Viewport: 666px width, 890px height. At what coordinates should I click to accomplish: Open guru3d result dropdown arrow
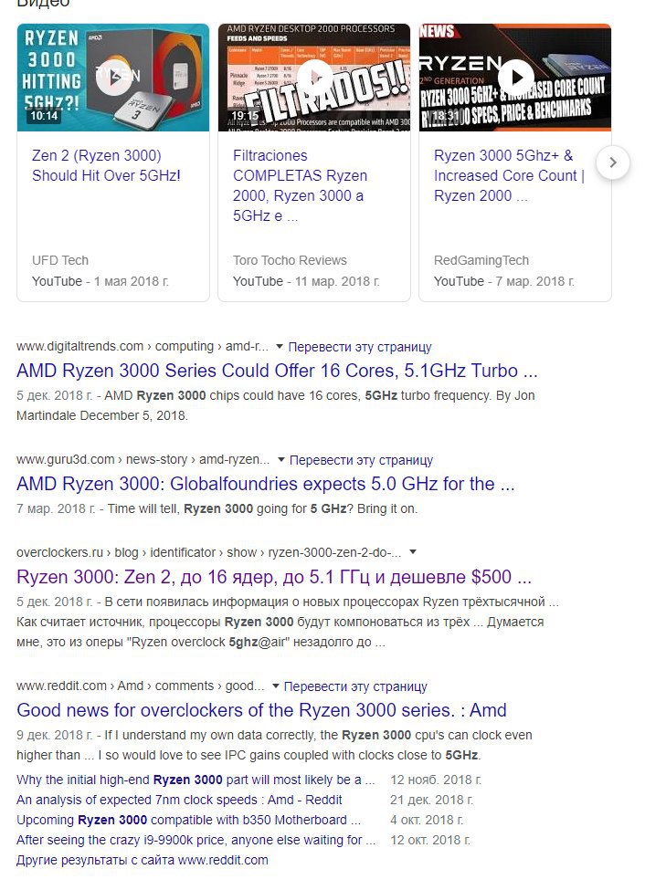tap(280, 460)
